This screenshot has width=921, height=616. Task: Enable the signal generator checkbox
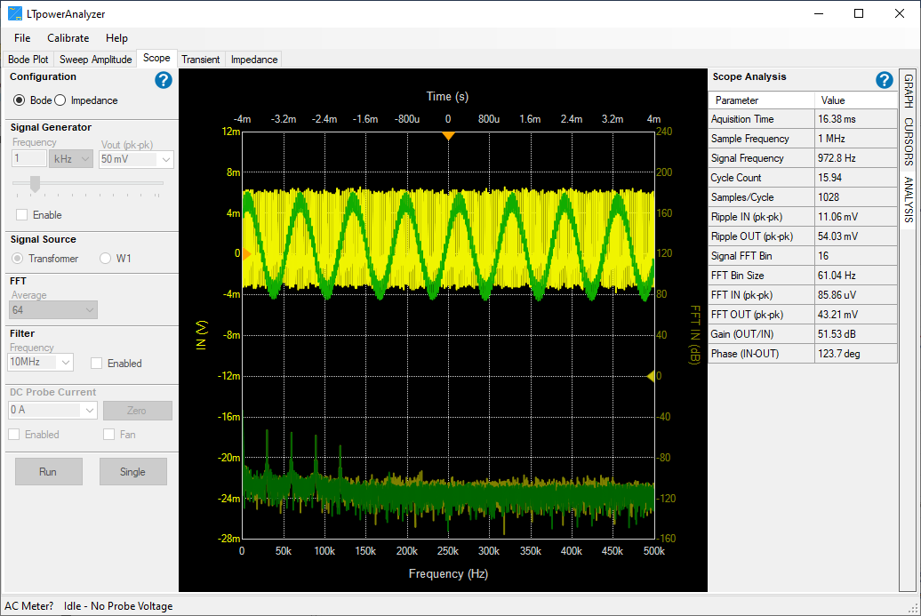[x=21, y=215]
